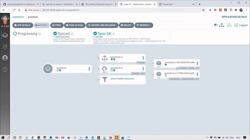Open a new browser tab
Viewport: 250px width, 140px height.
point(200,4)
